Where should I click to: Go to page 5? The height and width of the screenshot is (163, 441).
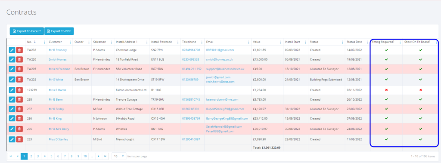point(51,156)
